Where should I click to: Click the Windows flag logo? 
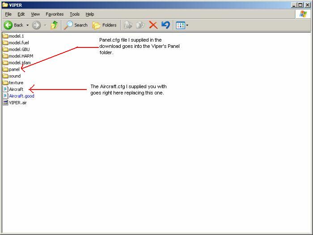pos(303,14)
